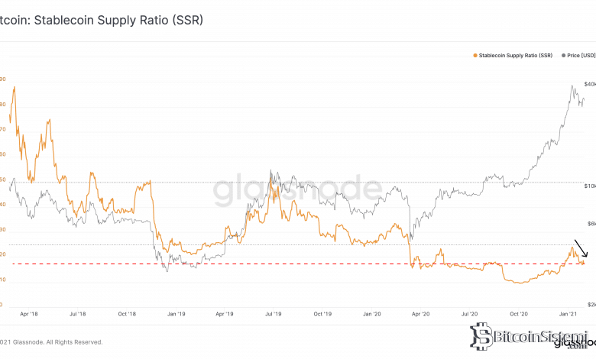The height and width of the screenshot is (359, 596).
Task: Click the Stablecoin Supply Ratio chart title
Action: pos(102,21)
